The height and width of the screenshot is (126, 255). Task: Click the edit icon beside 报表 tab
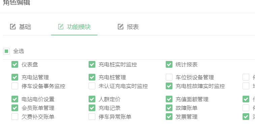pos(121,27)
